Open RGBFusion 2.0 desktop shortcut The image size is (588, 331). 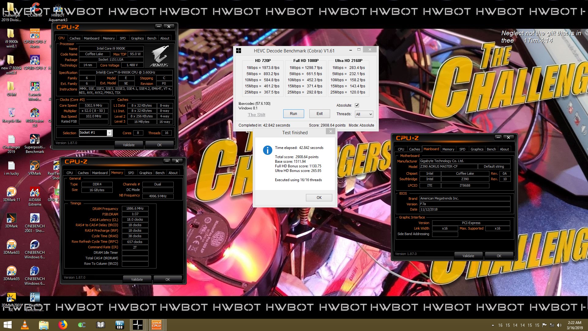(x=35, y=118)
